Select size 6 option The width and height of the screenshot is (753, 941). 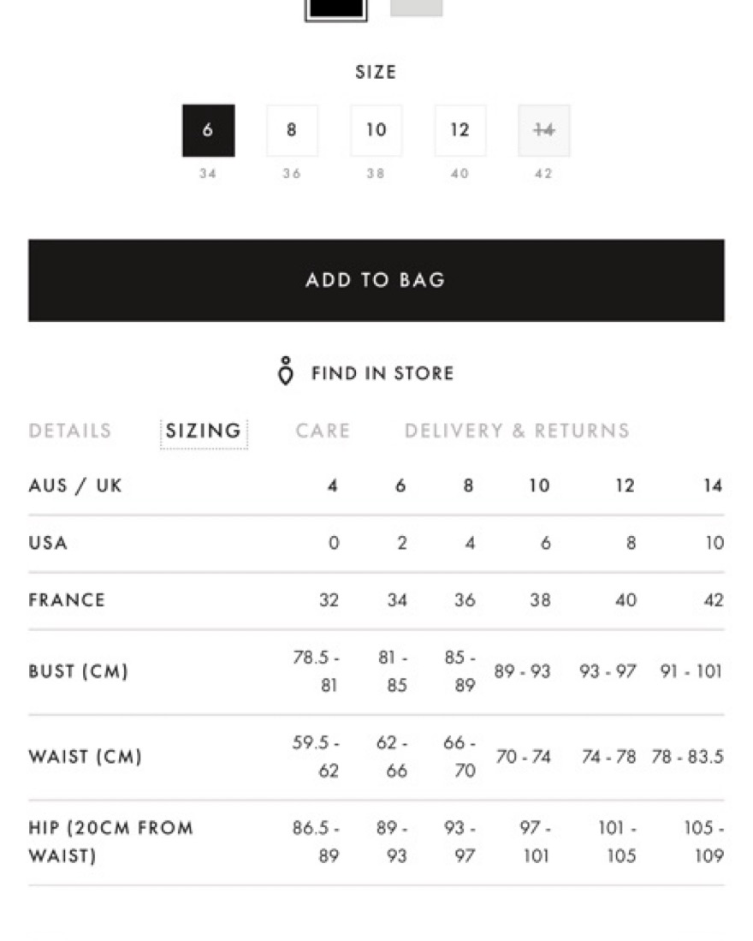click(209, 130)
